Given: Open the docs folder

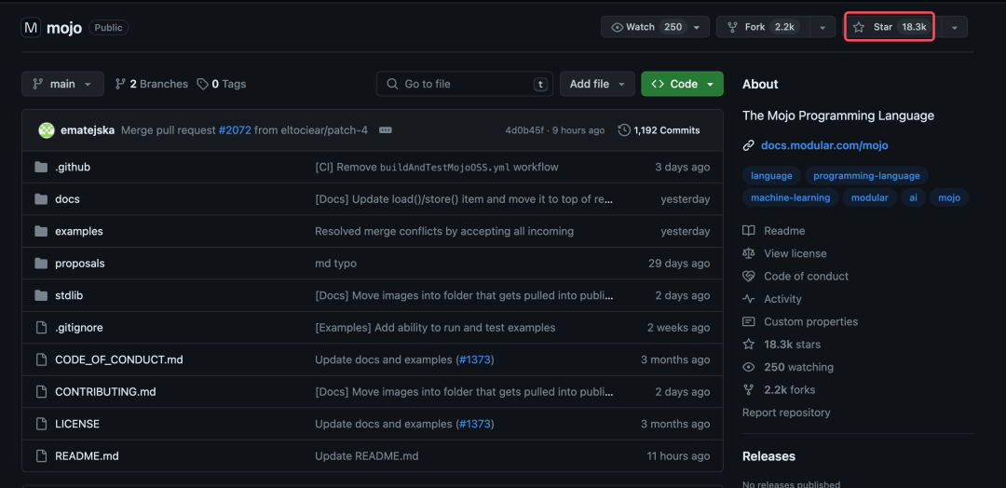Looking at the screenshot, I should [67, 199].
